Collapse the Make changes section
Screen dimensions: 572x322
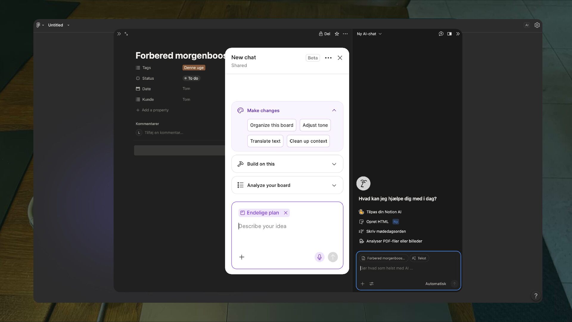pos(334,110)
